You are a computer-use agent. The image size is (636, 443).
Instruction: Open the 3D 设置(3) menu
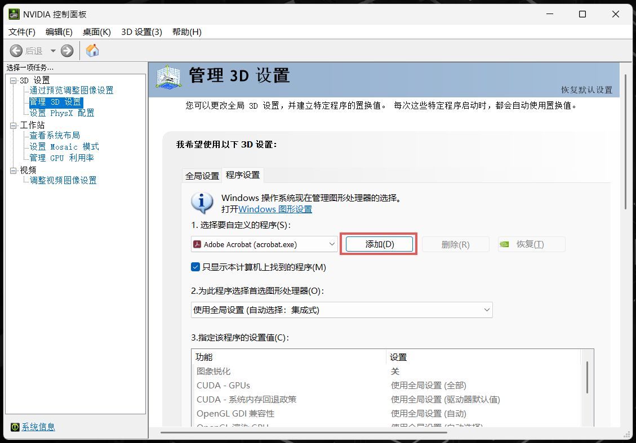pos(141,32)
